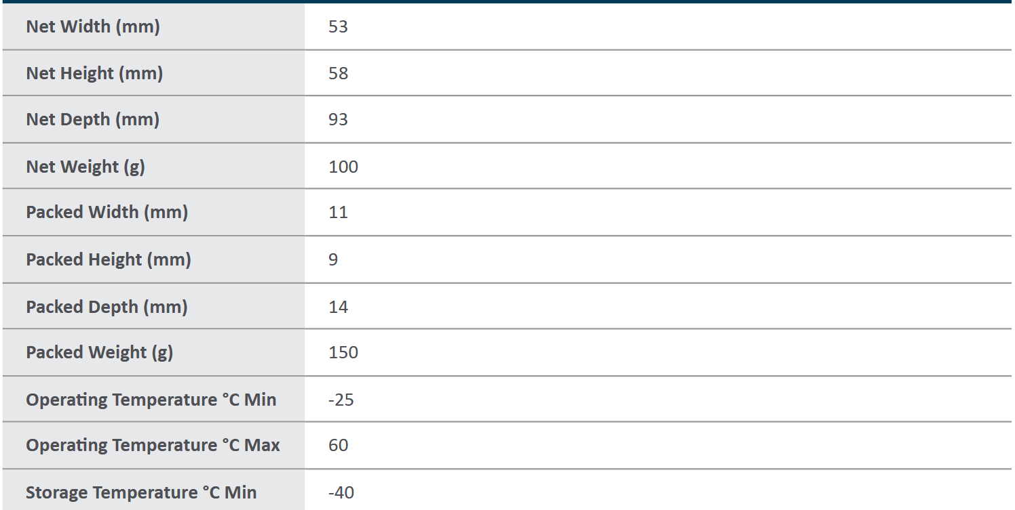Click the Storage Temperature °C Min label
The height and width of the screenshot is (510, 1015).
tap(141, 492)
